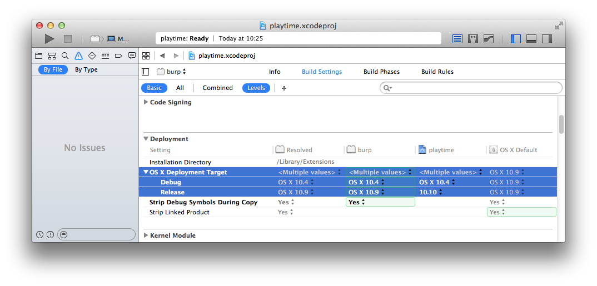
Task: Toggle the Debug area pane
Action: 531,39
